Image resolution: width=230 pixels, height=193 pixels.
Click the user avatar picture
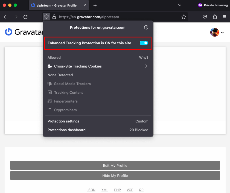tap(215, 32)
